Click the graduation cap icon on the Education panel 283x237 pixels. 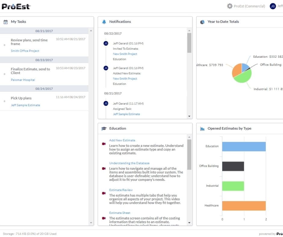tap(104, 128)
